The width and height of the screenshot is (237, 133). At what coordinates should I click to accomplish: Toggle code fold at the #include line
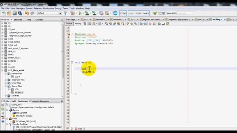point(72,34)
